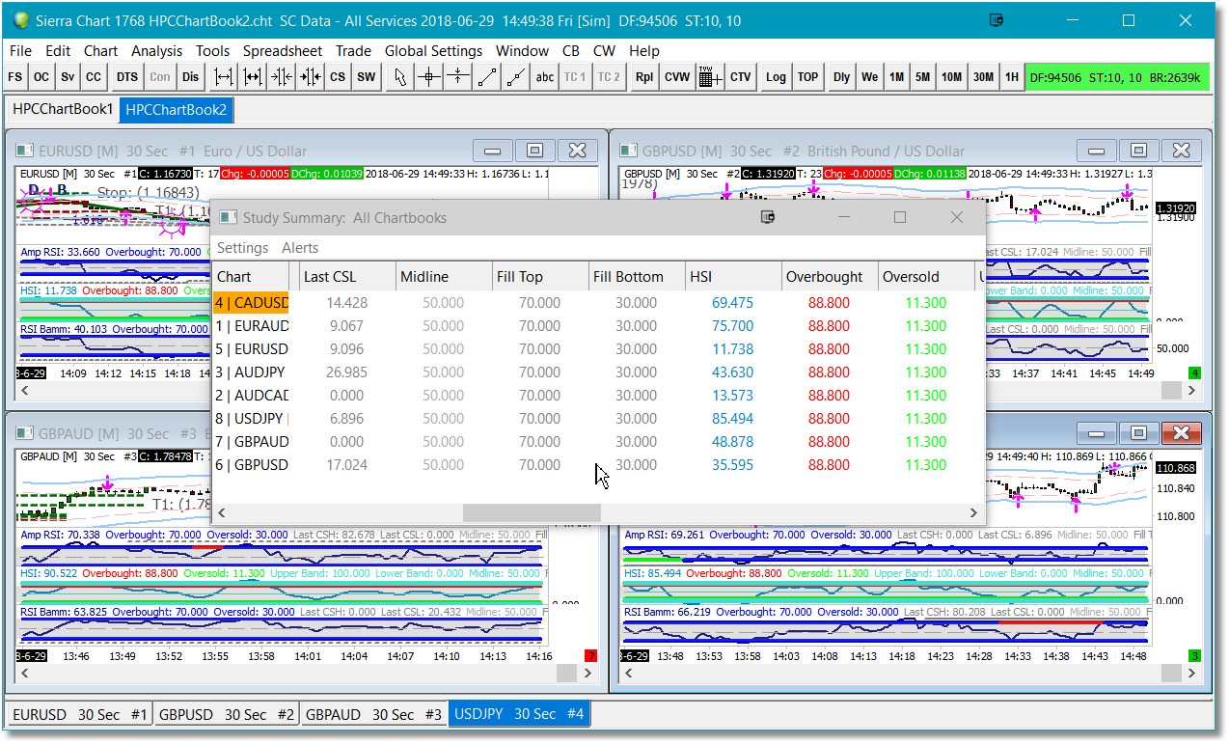Screen dimensions: 1229x744
Task: Click the bold expand bar spacing icon
Action: (253, 77)
